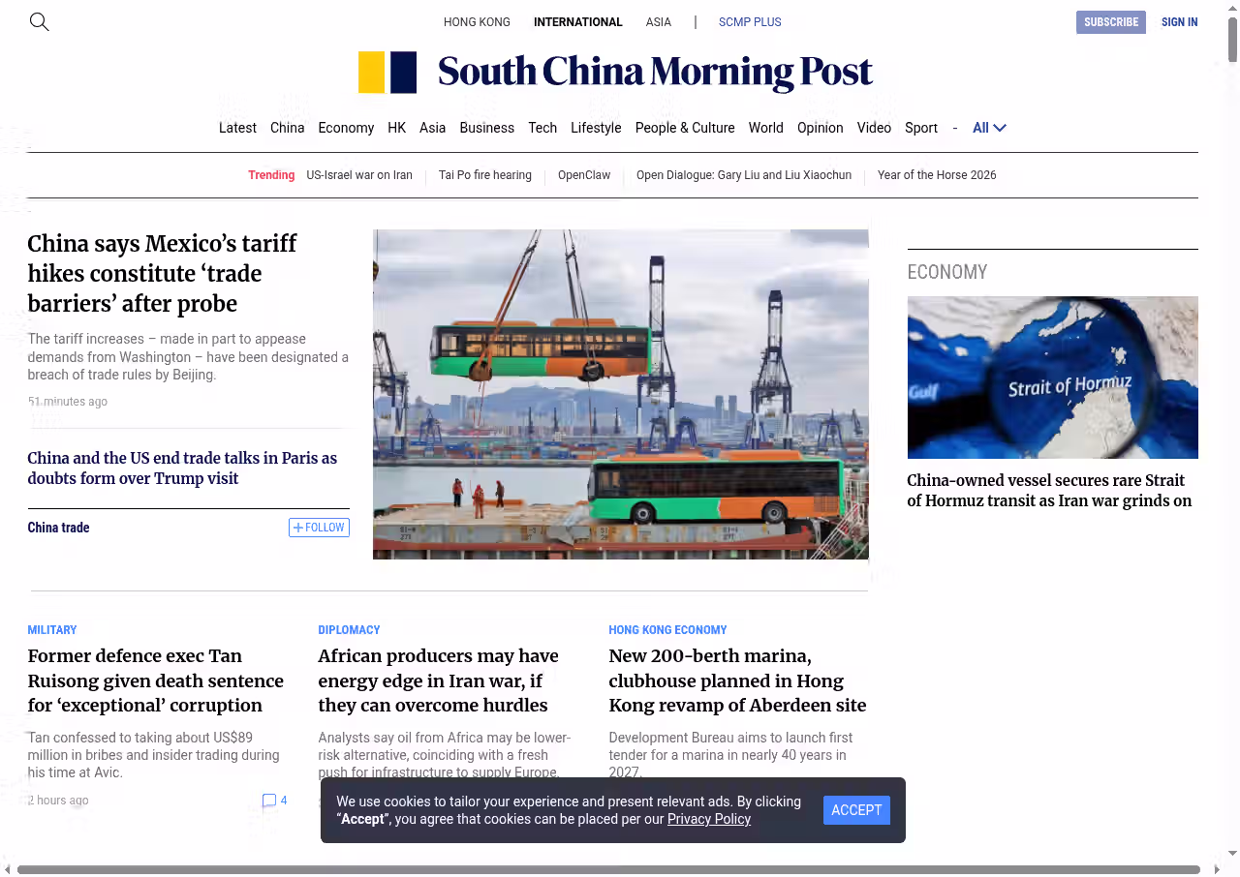
Task: Go to the Opinion section
Action: tap(820, 128)
